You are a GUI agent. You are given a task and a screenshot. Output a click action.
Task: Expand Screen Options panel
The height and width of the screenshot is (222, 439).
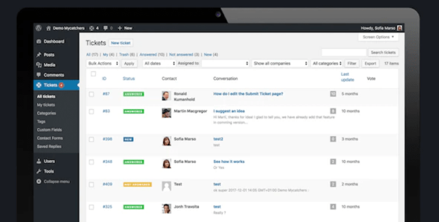point(378,37)
